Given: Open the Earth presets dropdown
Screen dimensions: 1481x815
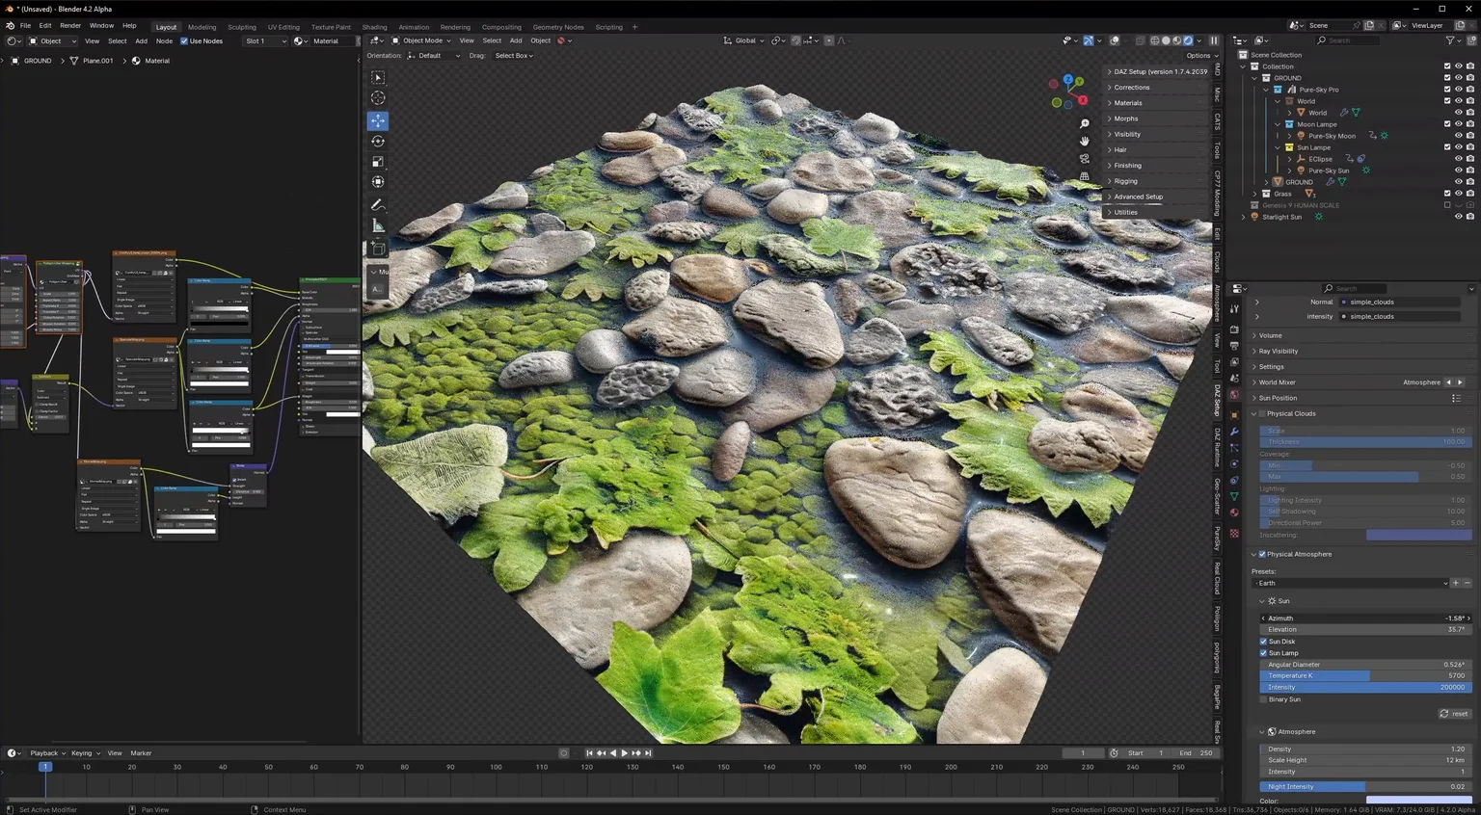Looking at the screenshot, I should tap(1350, 583).
